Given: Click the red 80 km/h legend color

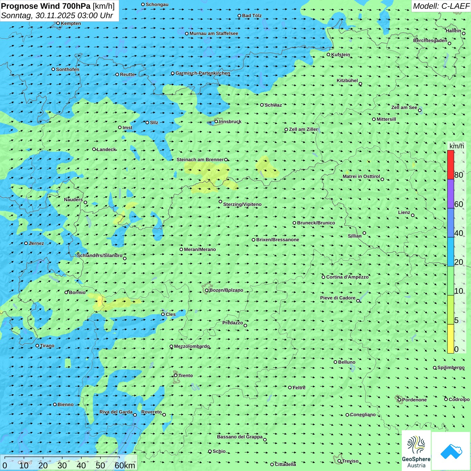Looking at the screenshot, I should [450, 165].
